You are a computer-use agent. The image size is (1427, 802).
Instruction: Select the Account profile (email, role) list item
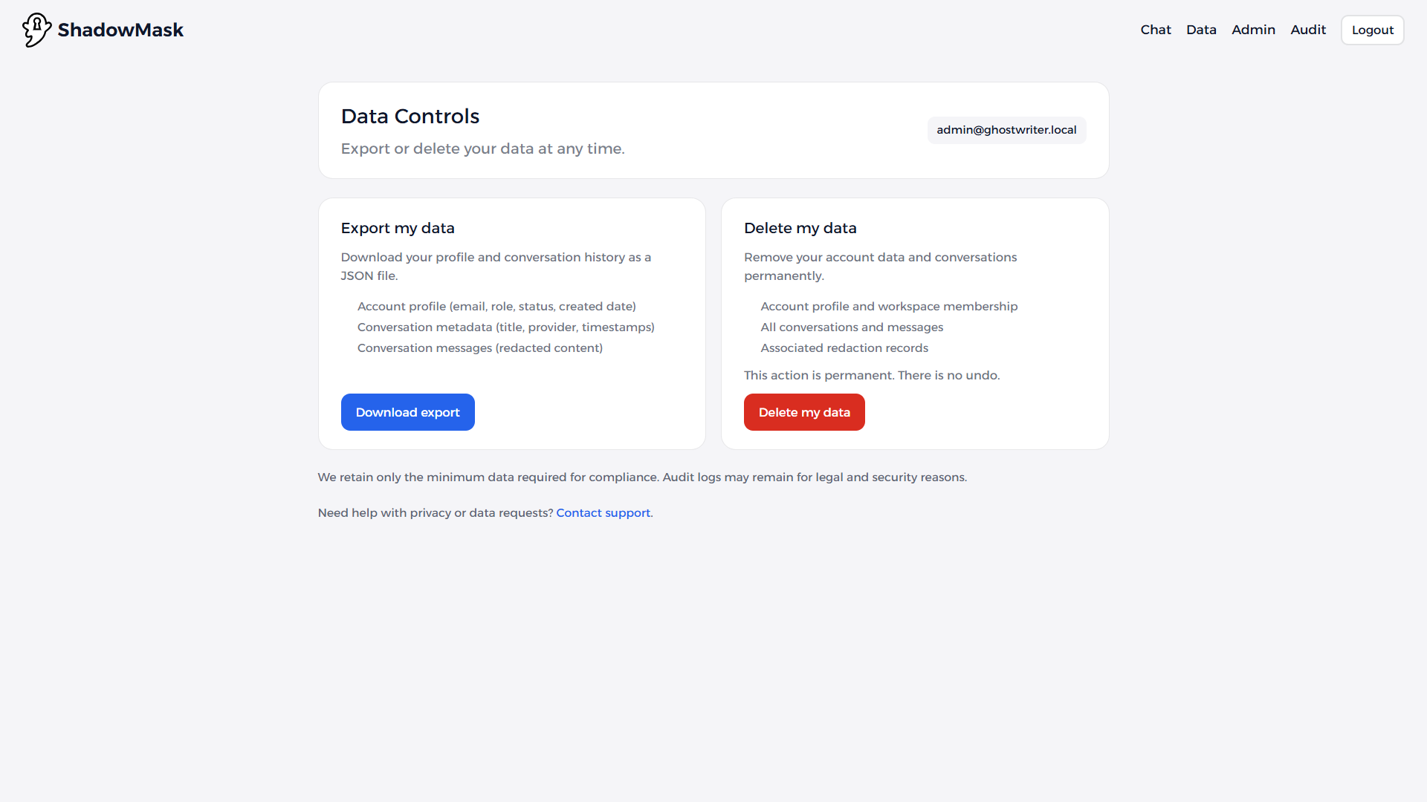coord(496,307)
